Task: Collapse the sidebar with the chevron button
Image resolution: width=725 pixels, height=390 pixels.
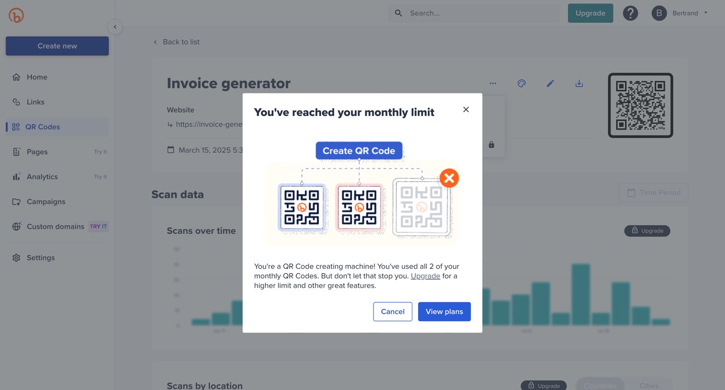Action: (115, 27)
